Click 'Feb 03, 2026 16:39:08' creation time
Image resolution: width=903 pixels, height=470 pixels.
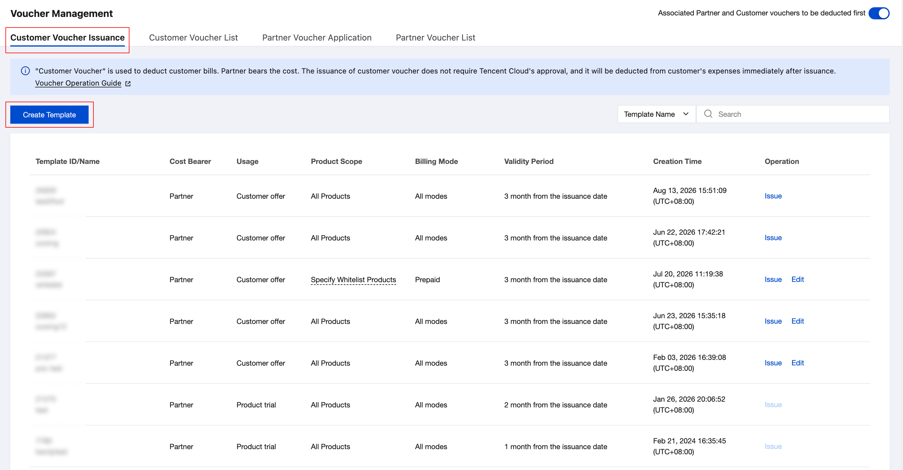click(x=689, y=357)
